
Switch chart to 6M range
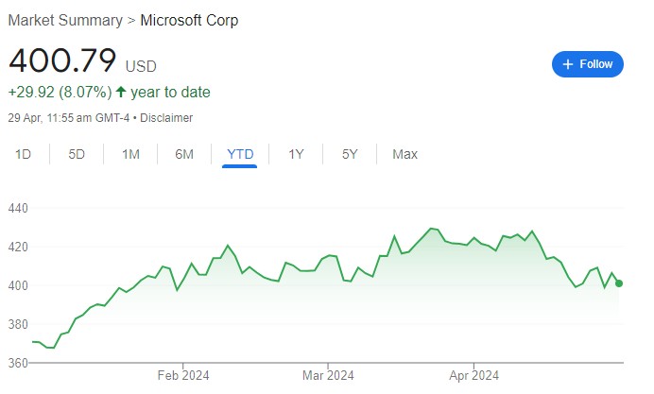pos(184,154)
